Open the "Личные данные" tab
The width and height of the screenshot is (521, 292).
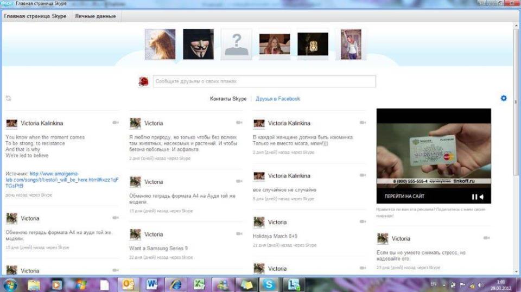click(x=96, y=16)
